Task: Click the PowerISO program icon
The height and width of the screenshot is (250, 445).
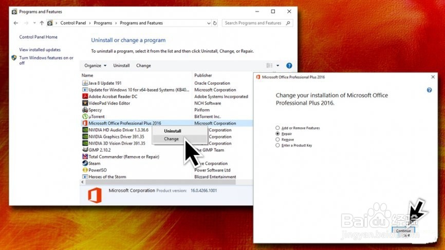Action: click(x=85, y=170)
